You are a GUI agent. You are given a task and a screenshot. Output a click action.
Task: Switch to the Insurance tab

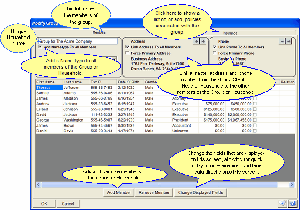click(230, 33)
